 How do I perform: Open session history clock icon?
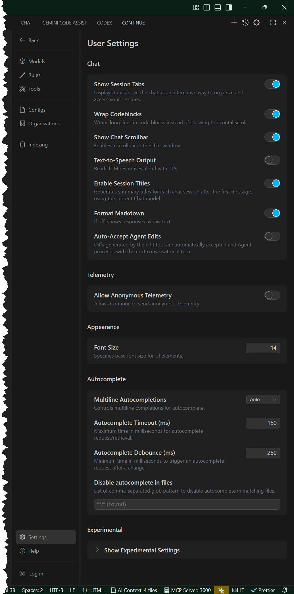coord(245,23)
